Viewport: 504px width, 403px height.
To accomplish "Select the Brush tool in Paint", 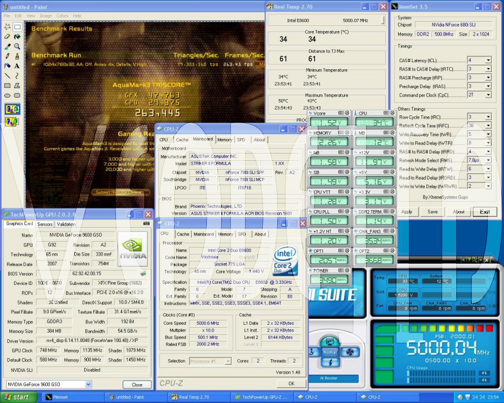I will (17, 56).
